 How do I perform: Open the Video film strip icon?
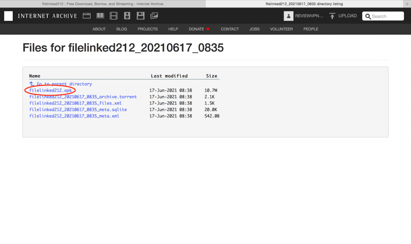click(x=114, y=16)
